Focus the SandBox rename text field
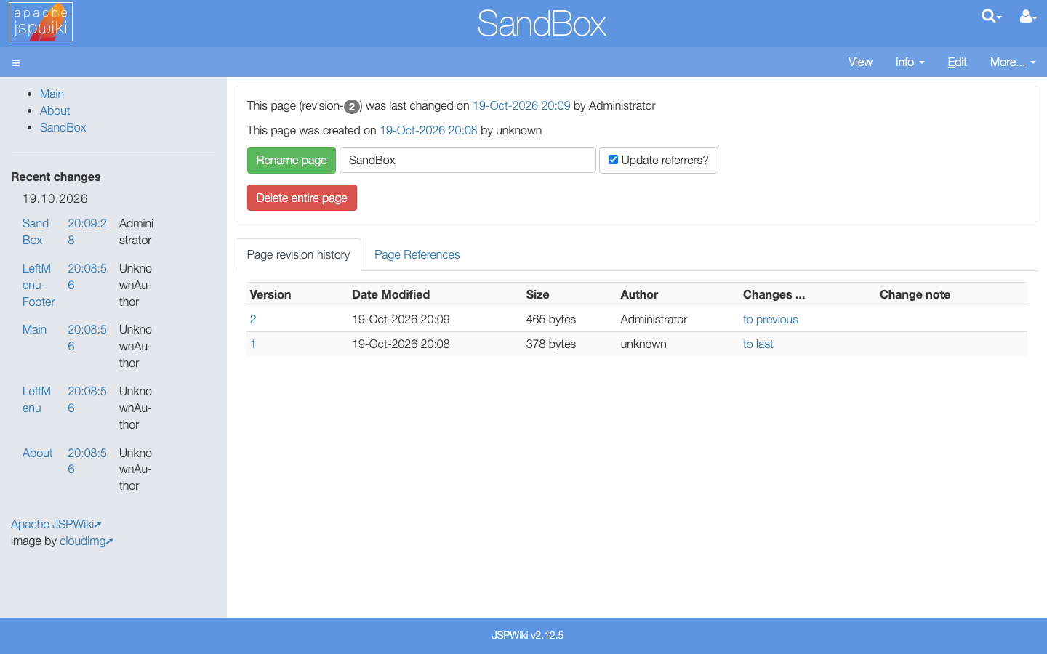1047x654 pixels. click(468, 160)
